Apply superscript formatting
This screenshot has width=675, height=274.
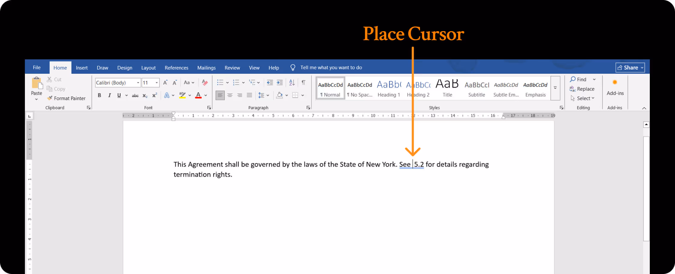point(154,95)
